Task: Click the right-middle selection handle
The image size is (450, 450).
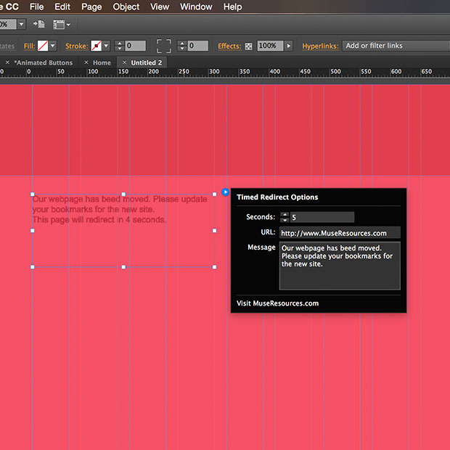Action: pyautogui.click(x=214, y=231)
